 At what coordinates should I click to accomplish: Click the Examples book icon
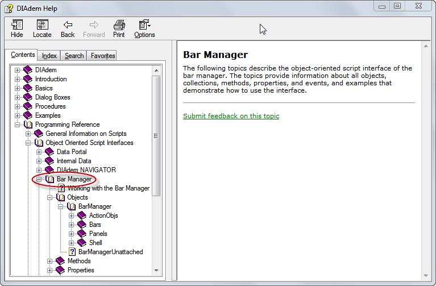(x=28, y=115)
